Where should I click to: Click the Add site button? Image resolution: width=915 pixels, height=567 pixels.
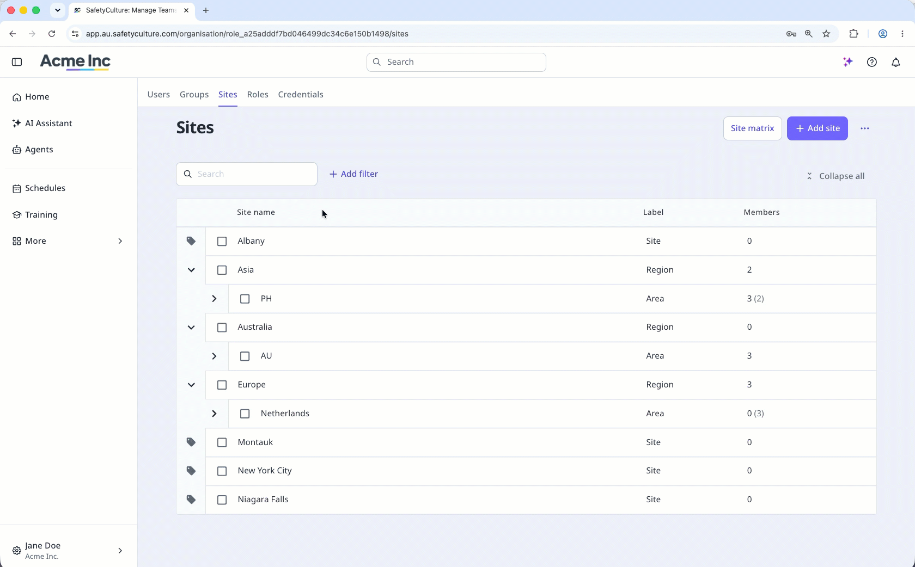[x=817, y=128]
